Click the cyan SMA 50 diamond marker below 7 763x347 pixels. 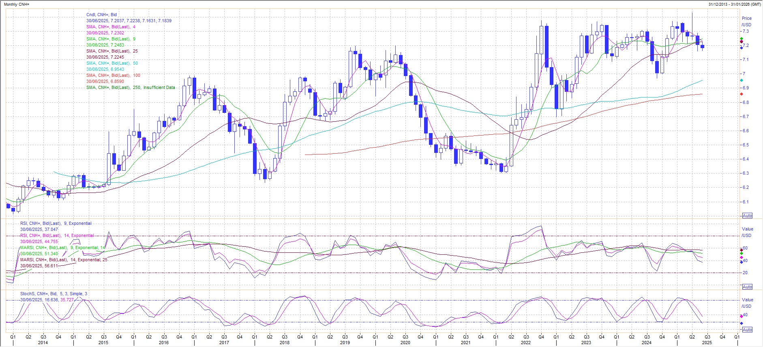click(x=742, y=80)
